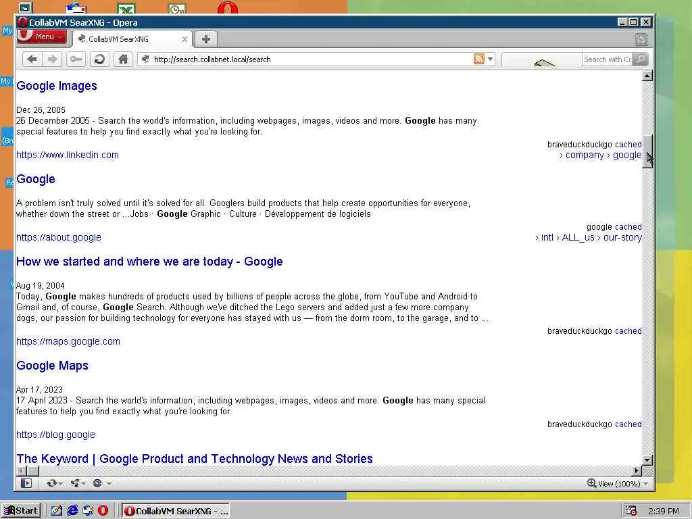Click the vertical scrollbar thumb
This screenshot has height=519, width=692.
click(x=647, y=152)
